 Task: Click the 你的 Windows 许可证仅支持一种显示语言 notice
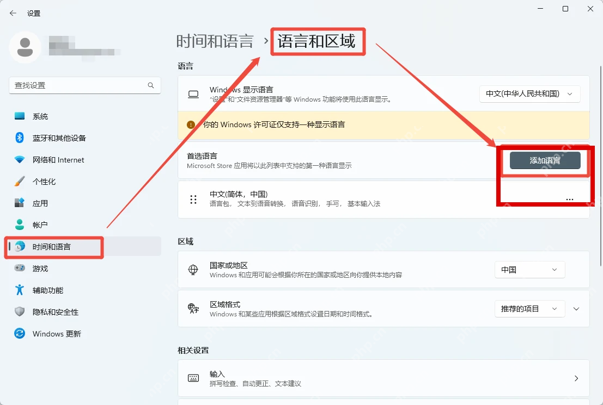click(383, 125)
